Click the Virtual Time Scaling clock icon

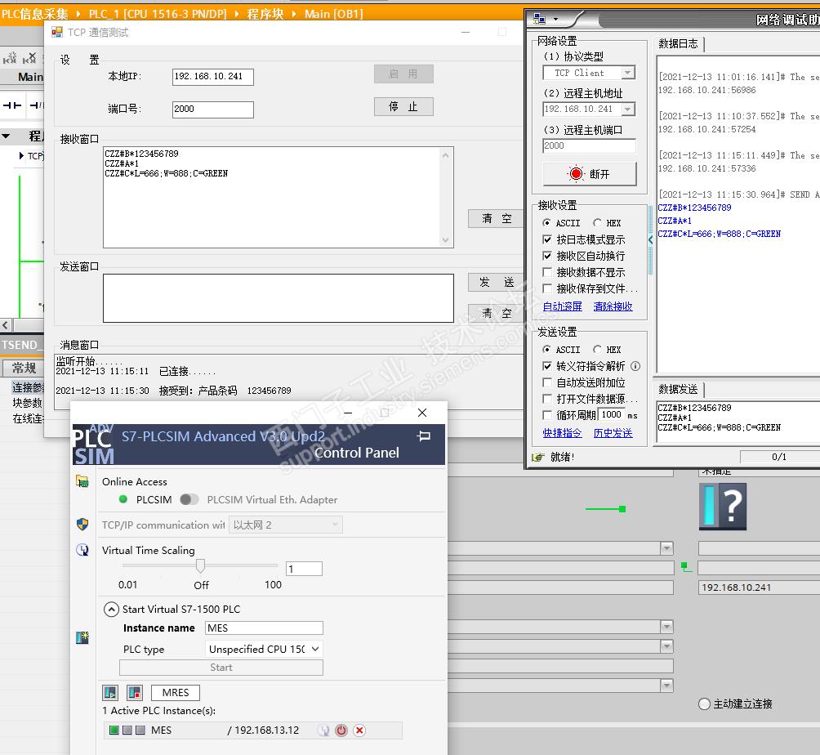pos(82,549)
